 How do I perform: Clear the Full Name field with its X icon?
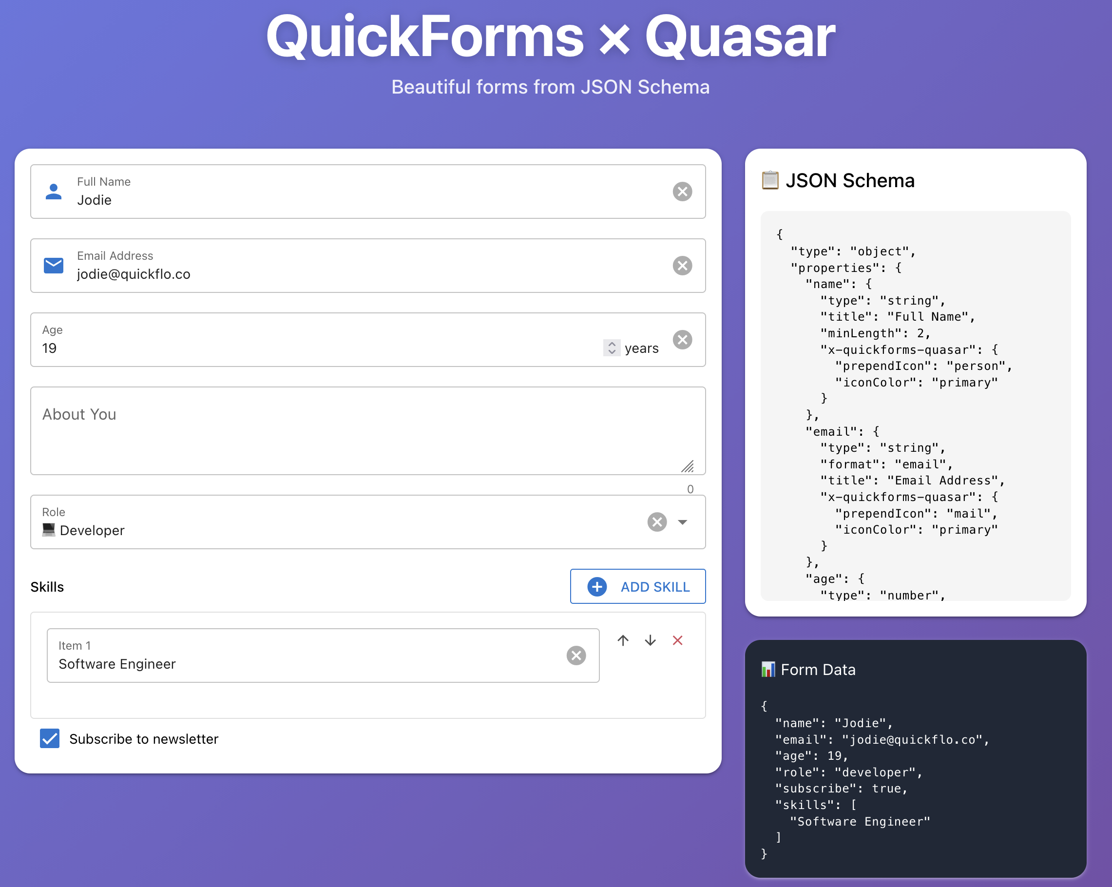click(682, 192)
